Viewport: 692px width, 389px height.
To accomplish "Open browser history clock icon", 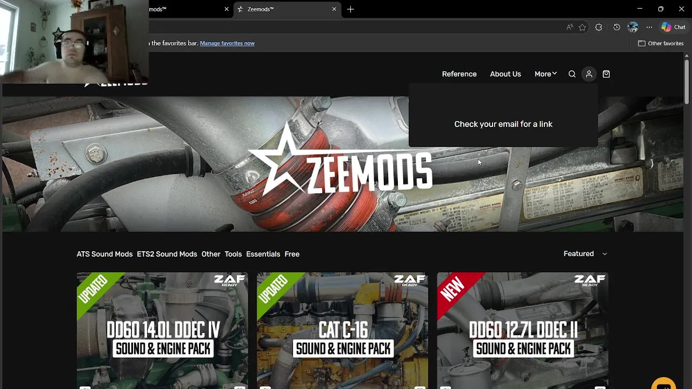I will 617,27.
